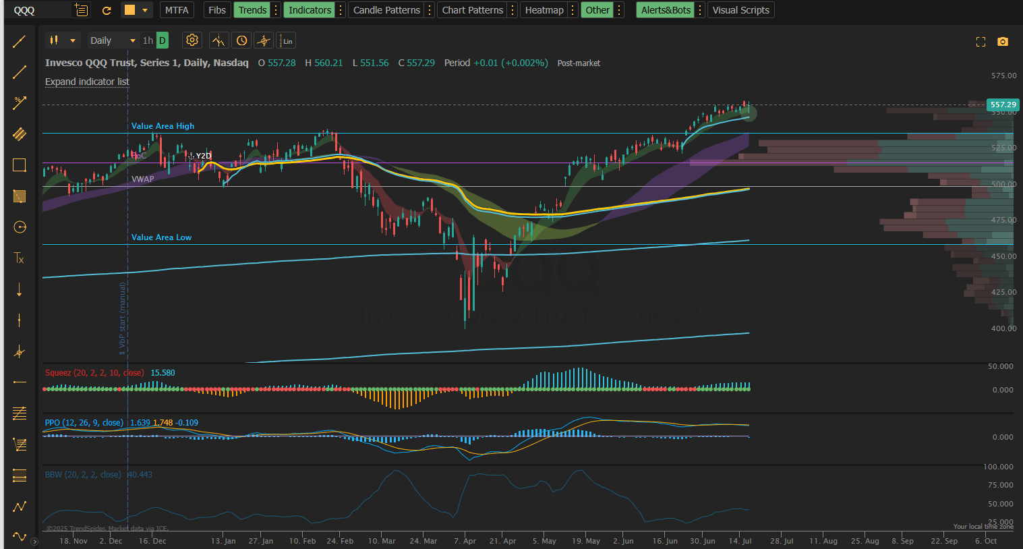Switch to the 1h timeframe
The height and width of the screenshot is (549, 1023).
click(148, 40)
